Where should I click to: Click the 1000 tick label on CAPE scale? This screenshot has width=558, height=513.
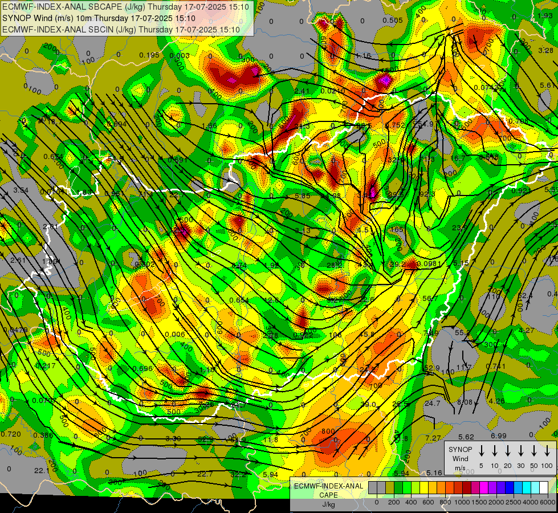462,502
